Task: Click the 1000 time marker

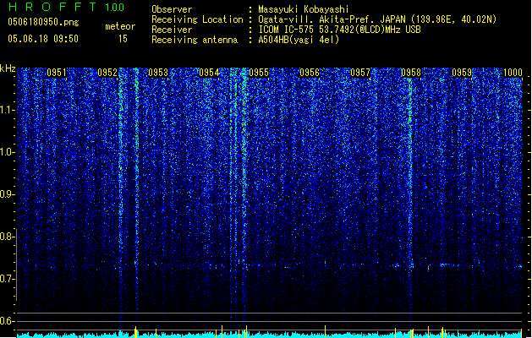Action: coord(513,73)
